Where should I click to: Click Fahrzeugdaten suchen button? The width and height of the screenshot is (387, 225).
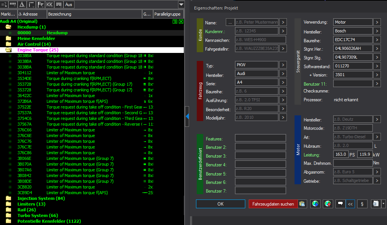coord(273,204)
